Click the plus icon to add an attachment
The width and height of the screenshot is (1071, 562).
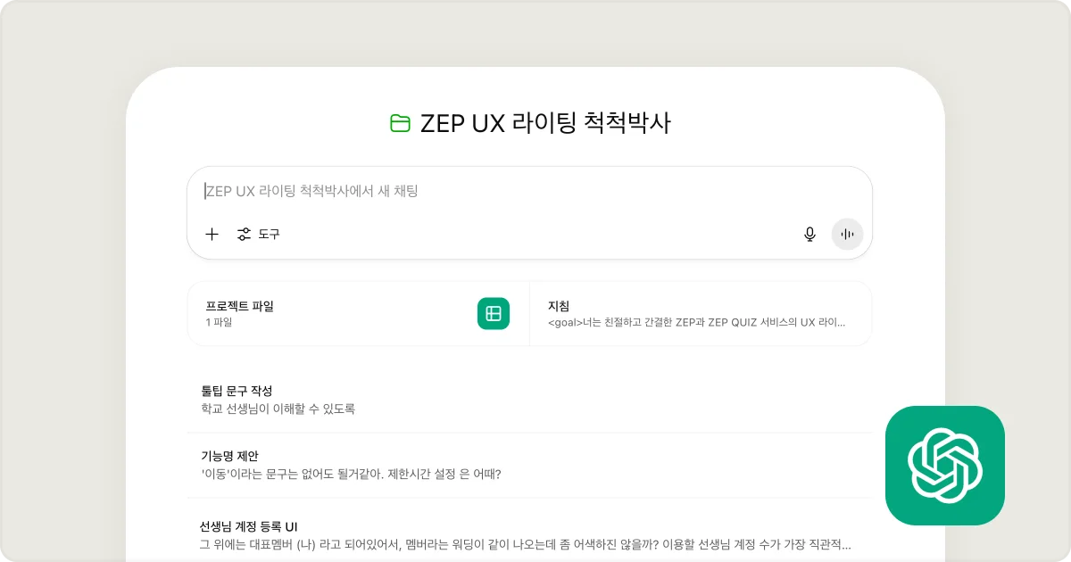[x=212, y=235]
